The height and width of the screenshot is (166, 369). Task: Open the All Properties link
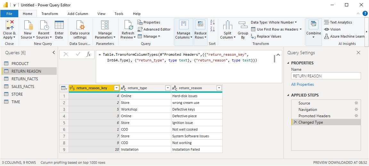(x=302, y=84)
